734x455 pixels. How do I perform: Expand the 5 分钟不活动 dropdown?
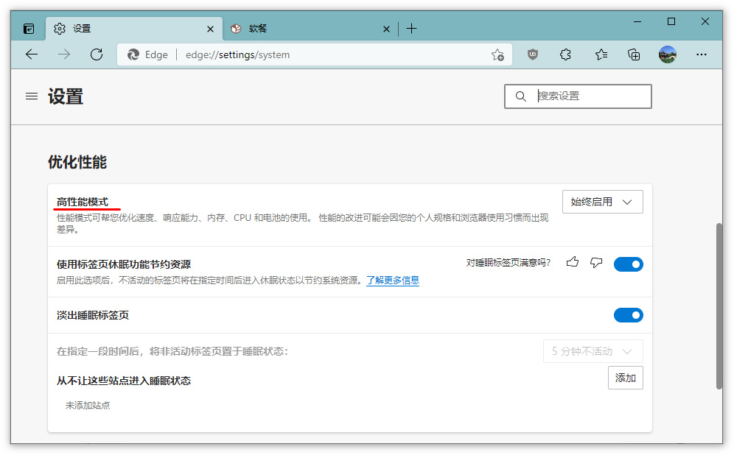click(593, 351)
